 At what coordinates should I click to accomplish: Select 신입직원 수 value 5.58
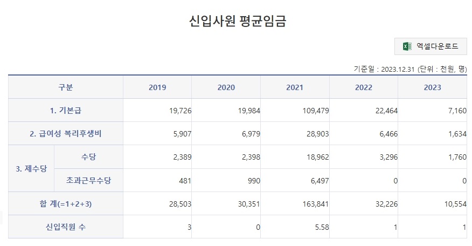click(322, 227)
